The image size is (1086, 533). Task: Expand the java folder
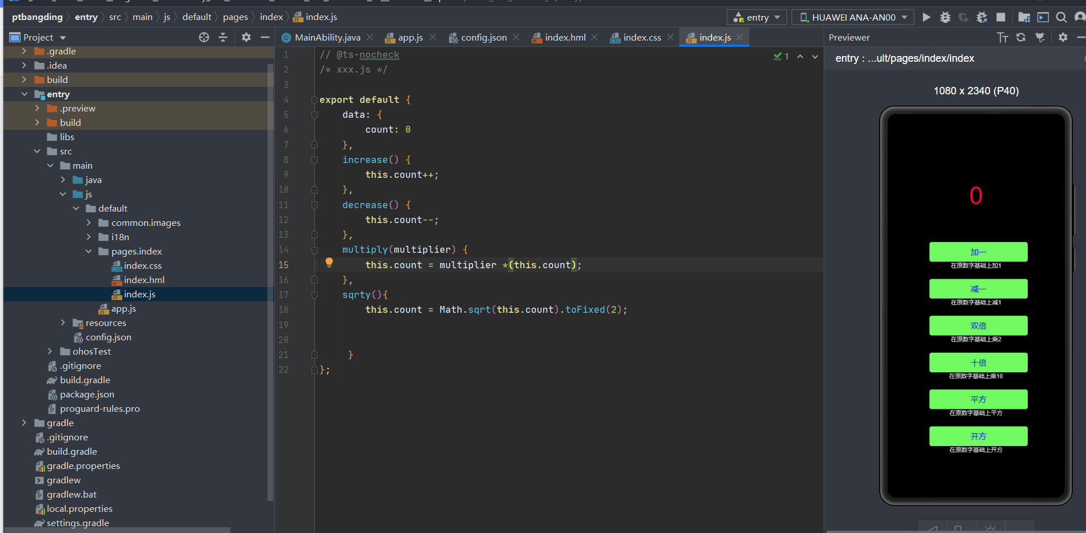[x=63, y=180]
